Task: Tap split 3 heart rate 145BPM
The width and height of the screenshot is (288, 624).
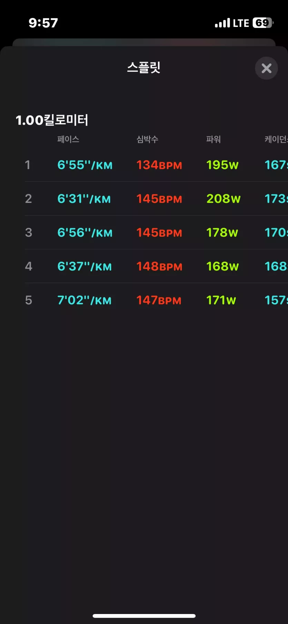Action: click(x=159, y=233)
